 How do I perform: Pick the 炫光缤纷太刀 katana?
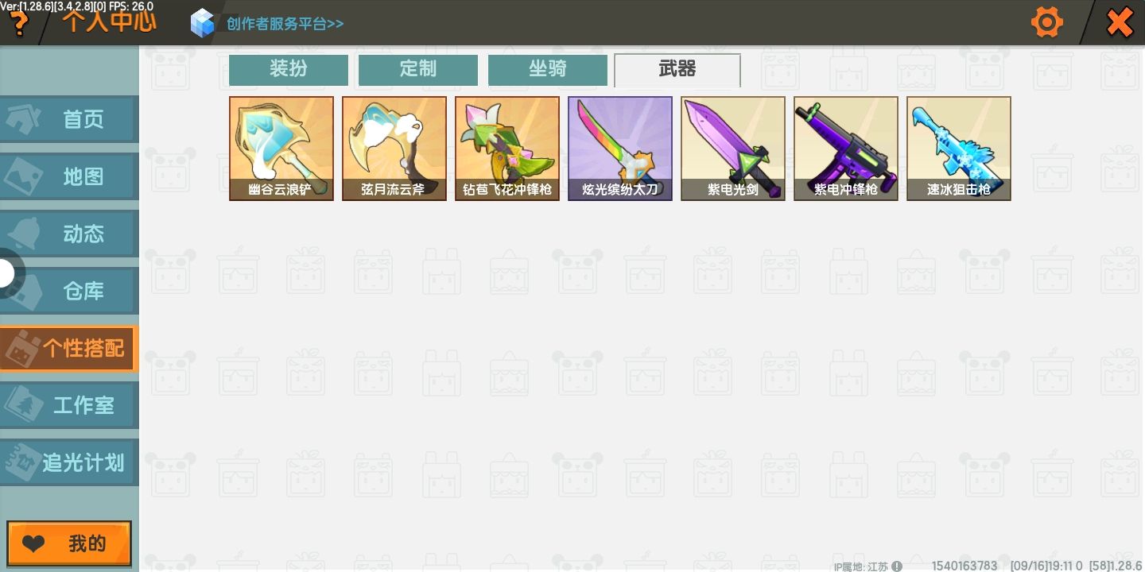coord(620,149)
